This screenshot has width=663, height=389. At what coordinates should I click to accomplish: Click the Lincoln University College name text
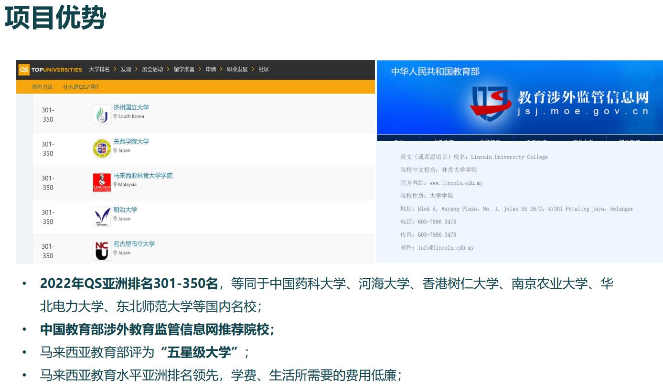click(x=509, y=157)
